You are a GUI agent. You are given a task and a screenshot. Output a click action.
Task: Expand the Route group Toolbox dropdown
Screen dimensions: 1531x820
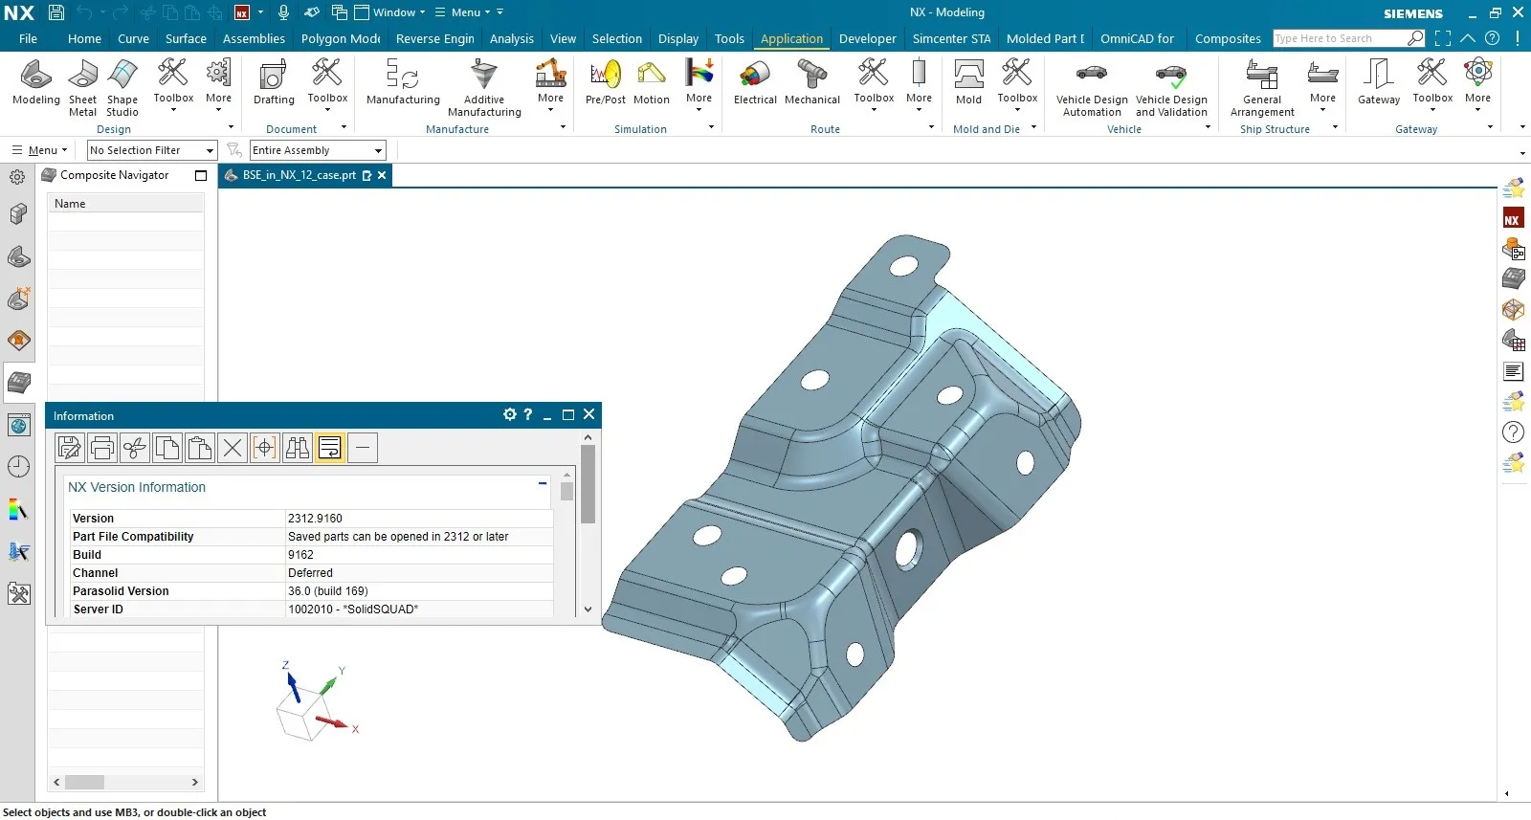click(874, 84)
